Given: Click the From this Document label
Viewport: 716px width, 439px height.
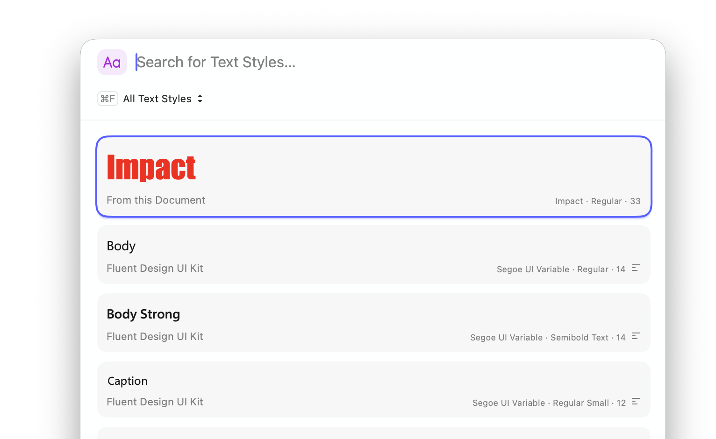Looking at the screenshot, I should click(x=156, y=200).
